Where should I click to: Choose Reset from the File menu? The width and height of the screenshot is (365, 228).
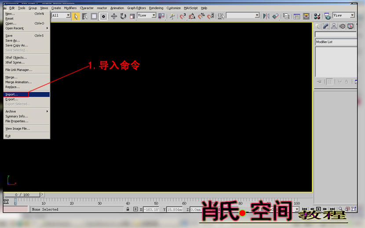point(26,18)
